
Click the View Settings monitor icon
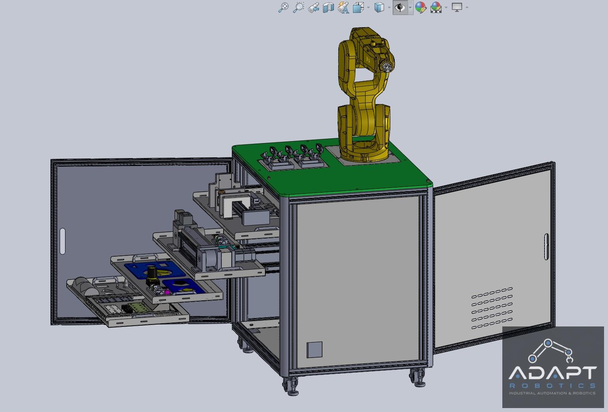[457, 7]
